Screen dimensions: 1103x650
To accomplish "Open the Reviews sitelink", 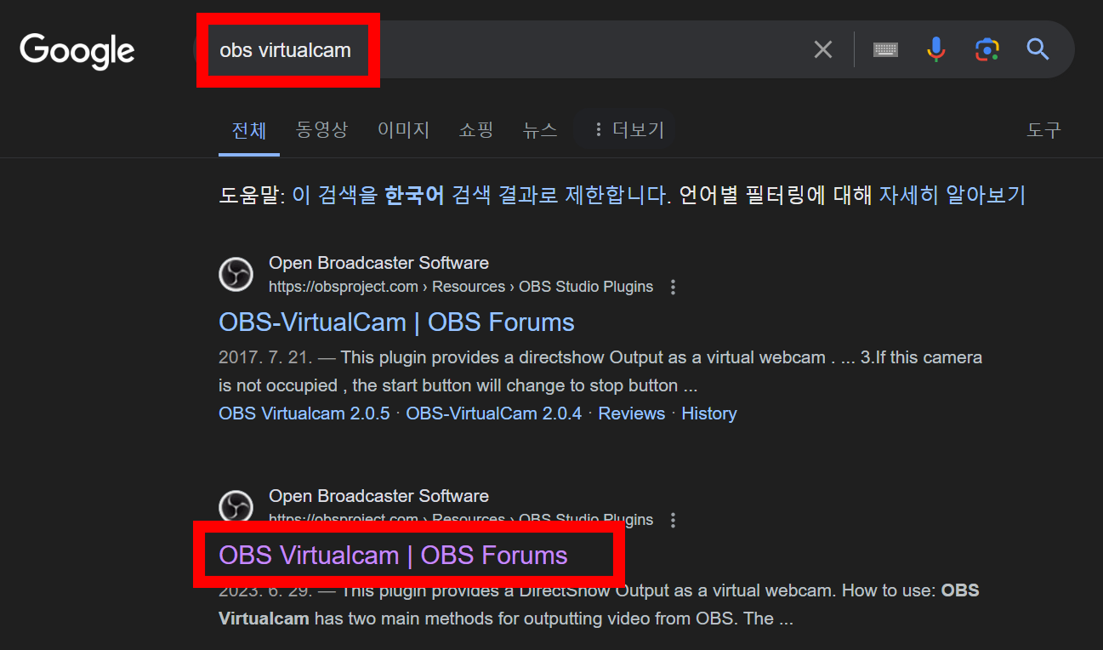I will (631, 413).
